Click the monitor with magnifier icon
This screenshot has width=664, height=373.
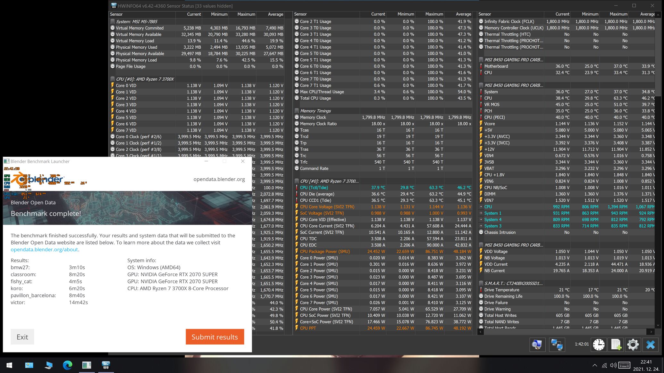coord(537,345)
